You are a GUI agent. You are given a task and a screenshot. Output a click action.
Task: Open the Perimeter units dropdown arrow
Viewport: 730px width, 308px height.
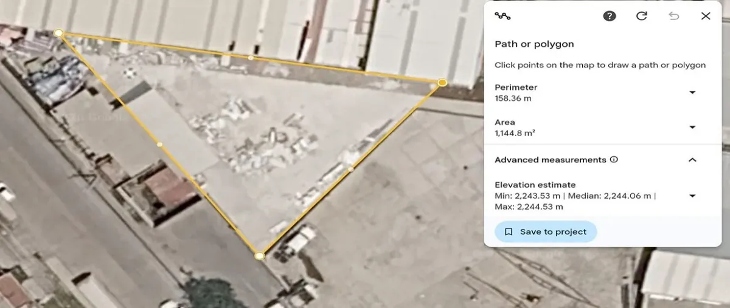(692, 92)
